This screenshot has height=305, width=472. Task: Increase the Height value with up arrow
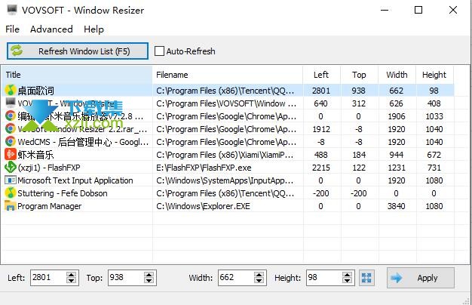(347, 275)
